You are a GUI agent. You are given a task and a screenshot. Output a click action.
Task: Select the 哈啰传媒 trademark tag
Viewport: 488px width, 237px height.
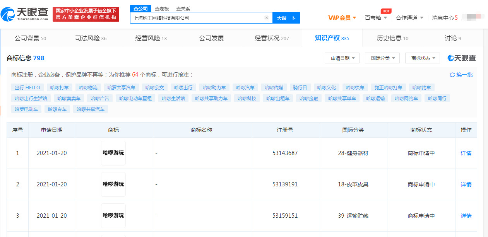point(274,87)
